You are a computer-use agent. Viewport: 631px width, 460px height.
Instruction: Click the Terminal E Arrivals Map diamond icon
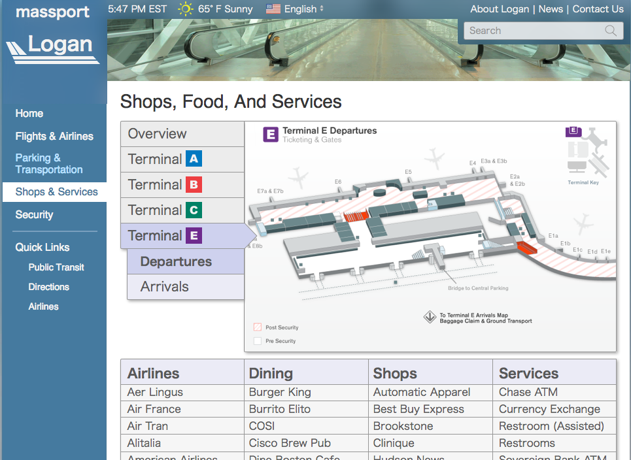click(430, 318)
